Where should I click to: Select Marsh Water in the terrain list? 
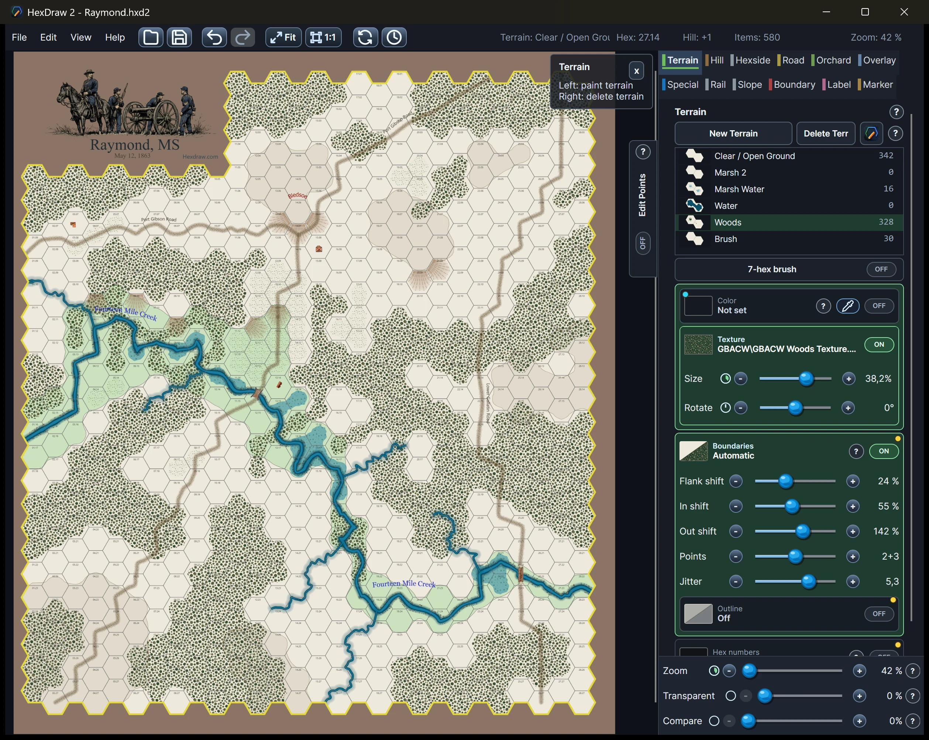[x=788, y=189]
